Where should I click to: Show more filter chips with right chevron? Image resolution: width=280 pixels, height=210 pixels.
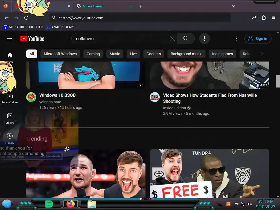tap(262, 54)
